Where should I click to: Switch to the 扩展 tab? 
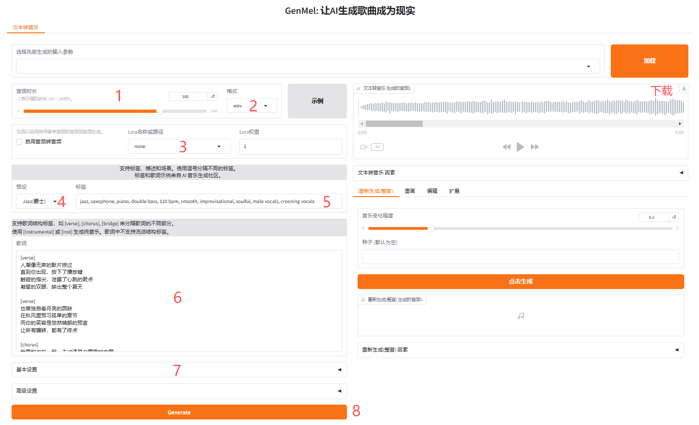pyautogui.click(x=454, y=191)
